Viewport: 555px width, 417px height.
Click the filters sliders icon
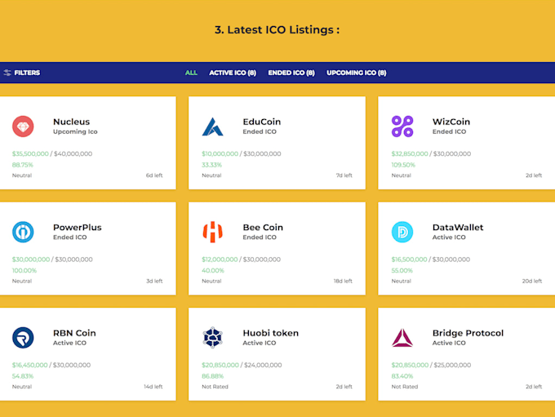(7, 73)
